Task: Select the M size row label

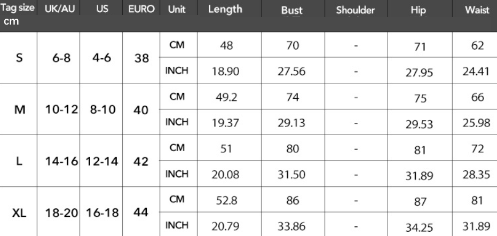Action: pyautogui.click(x=19, y=109)
